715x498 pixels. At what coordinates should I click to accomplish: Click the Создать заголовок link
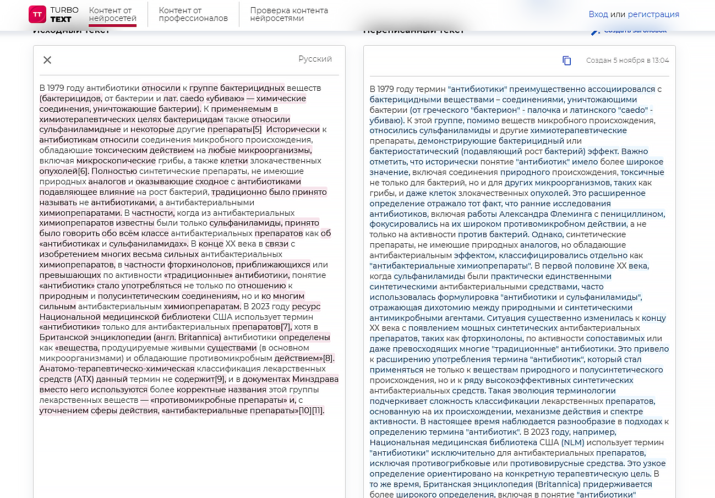point(629,30)
